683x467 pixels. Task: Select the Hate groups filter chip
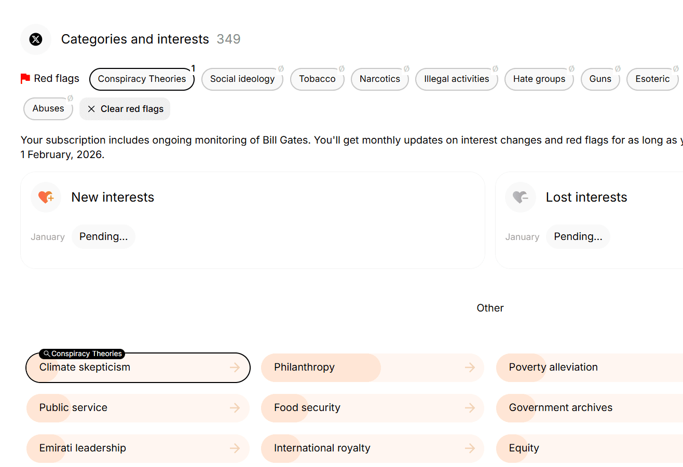point(539,79)
